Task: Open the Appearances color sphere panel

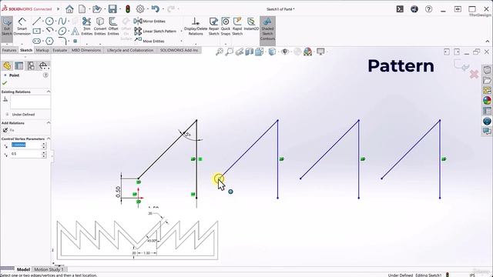Action: [487, 101]
